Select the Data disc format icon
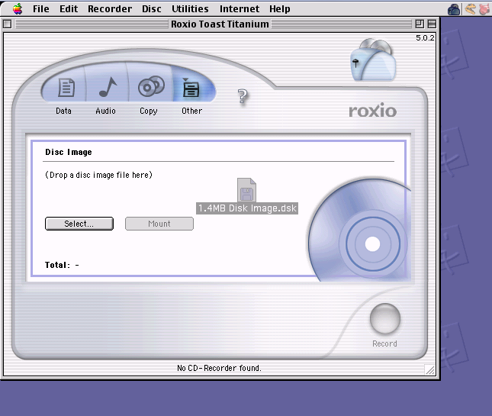This screenshot has height=416, width=492. tap(66, 87)
